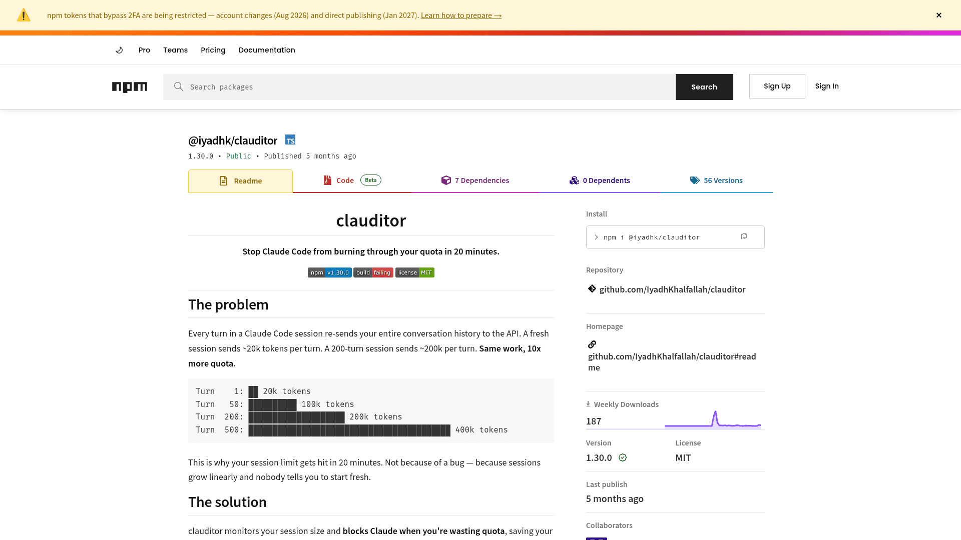This screenshot has width=961, height=540.
Task: Open the Teams menu item
Action: click(x=175, y=50)
